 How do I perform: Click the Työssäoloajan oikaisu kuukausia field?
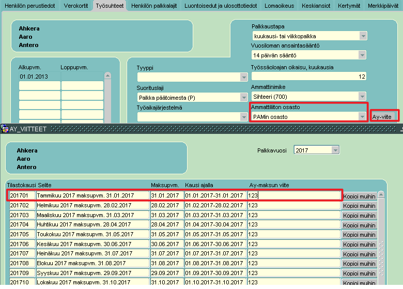308,77
